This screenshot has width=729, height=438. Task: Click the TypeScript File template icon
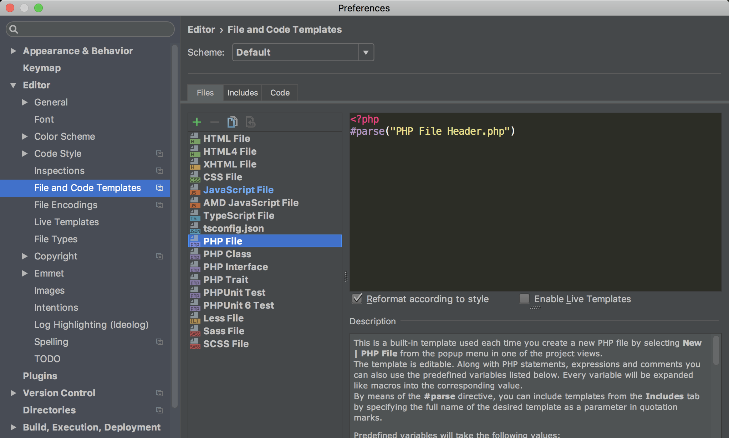(195, 216)
